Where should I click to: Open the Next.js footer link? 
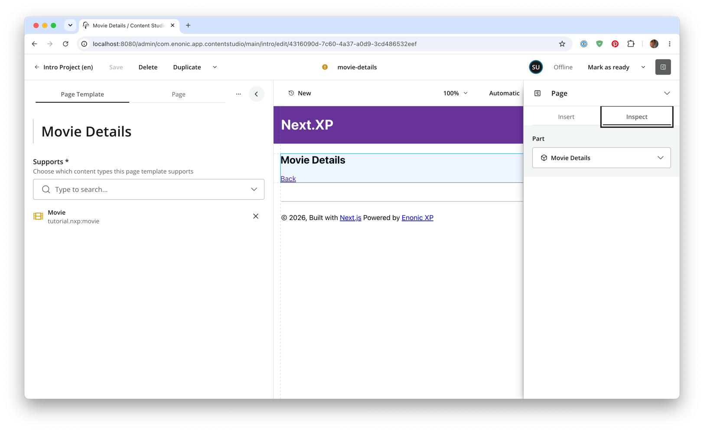(x=350, y=217)
